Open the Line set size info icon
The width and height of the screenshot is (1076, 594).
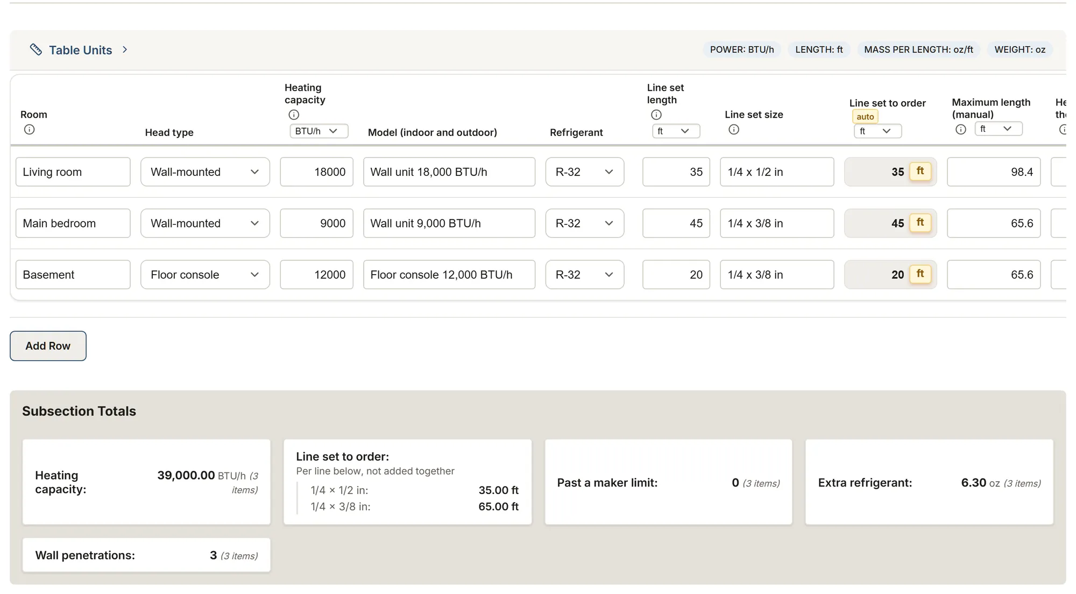[x=734, y=130]
